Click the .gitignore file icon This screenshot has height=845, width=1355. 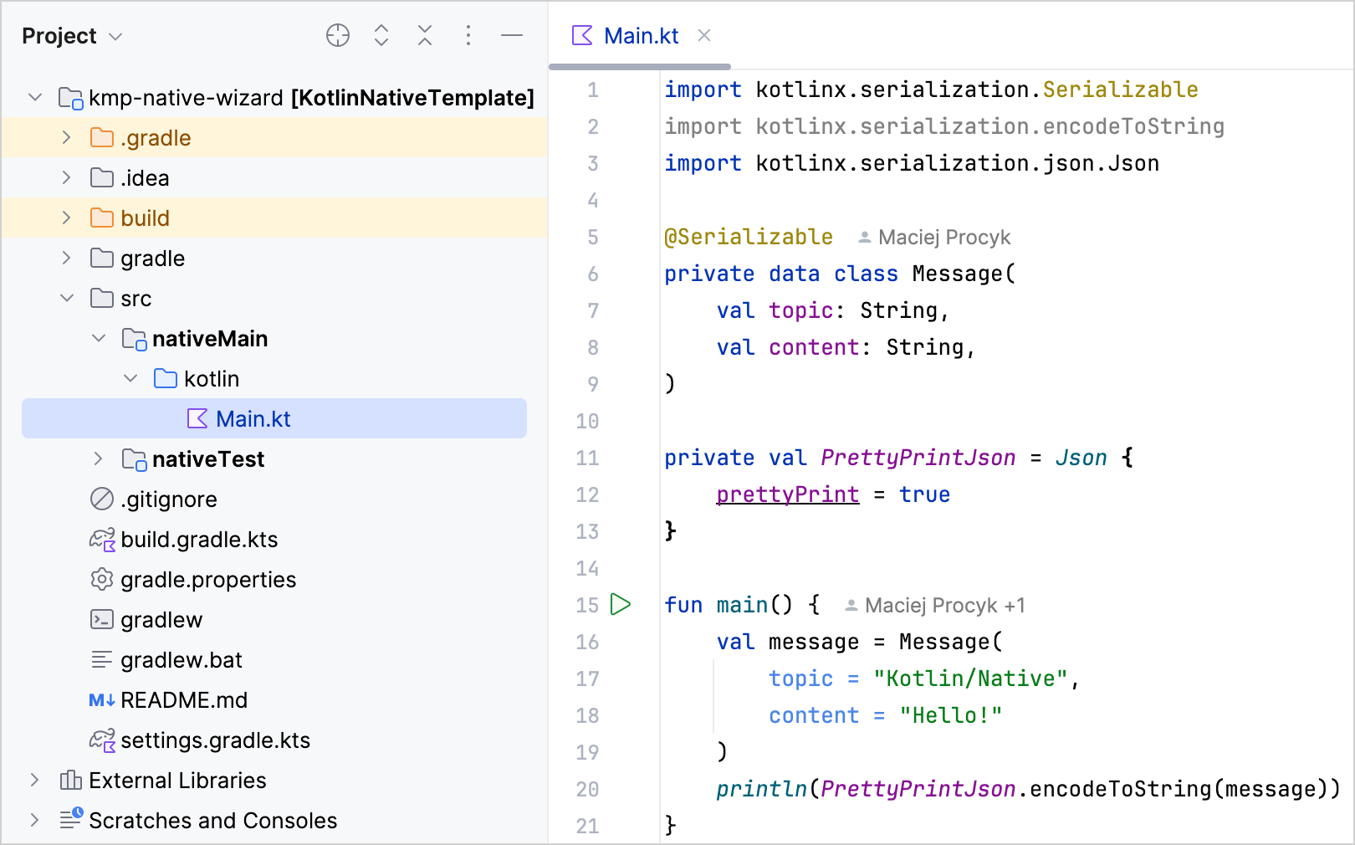tap(101, 499)
